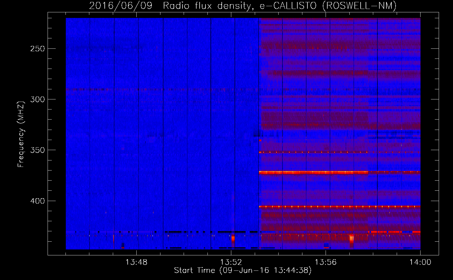The height and width of the screenshot is (280, 453).
Task: Click the 250 frequency tick label
Action: (38, 49)
